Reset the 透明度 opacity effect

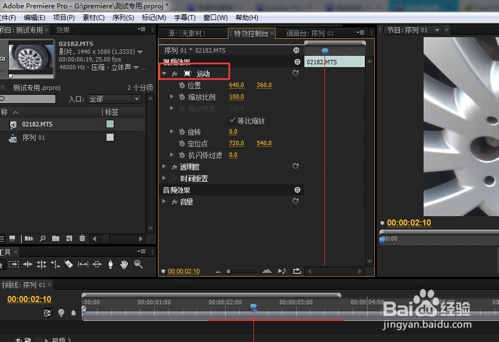[296, 166]
